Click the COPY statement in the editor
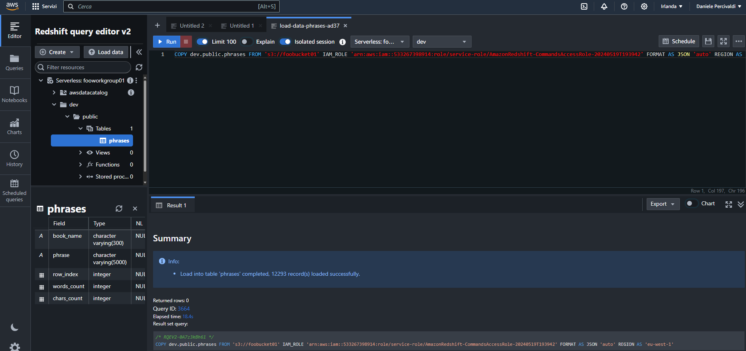 (x=458, y=54)
